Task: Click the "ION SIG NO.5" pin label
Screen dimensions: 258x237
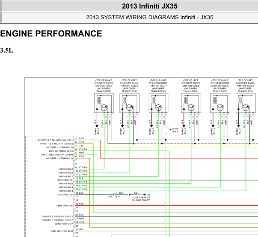Action: coord(65,187)
